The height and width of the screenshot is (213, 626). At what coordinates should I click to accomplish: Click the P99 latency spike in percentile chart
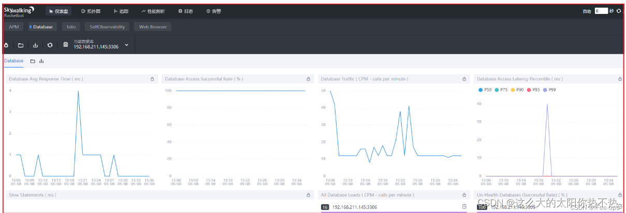click(547, 104)
